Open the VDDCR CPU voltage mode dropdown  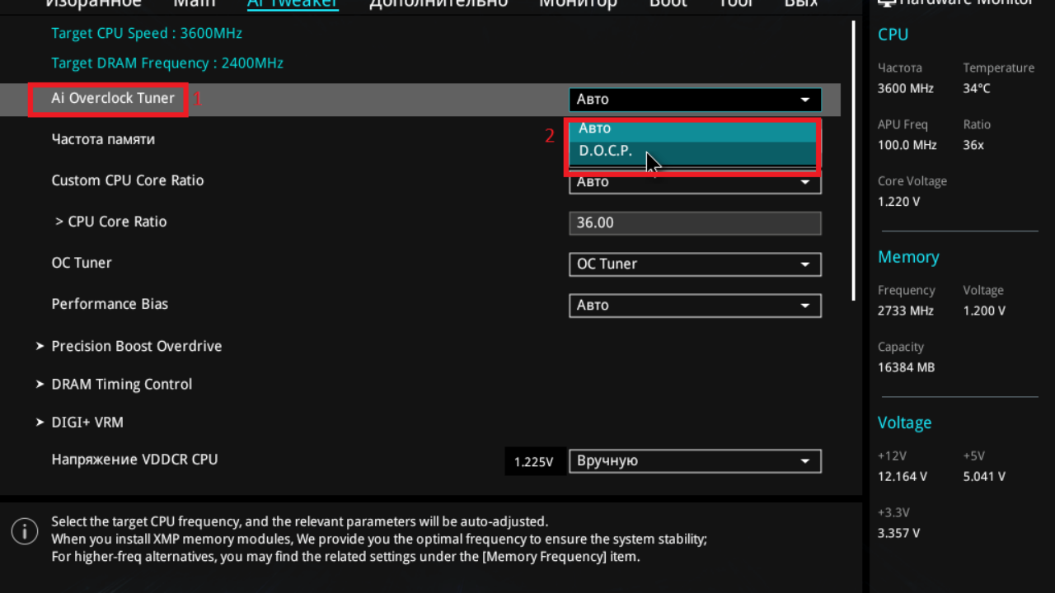point(694,461)
